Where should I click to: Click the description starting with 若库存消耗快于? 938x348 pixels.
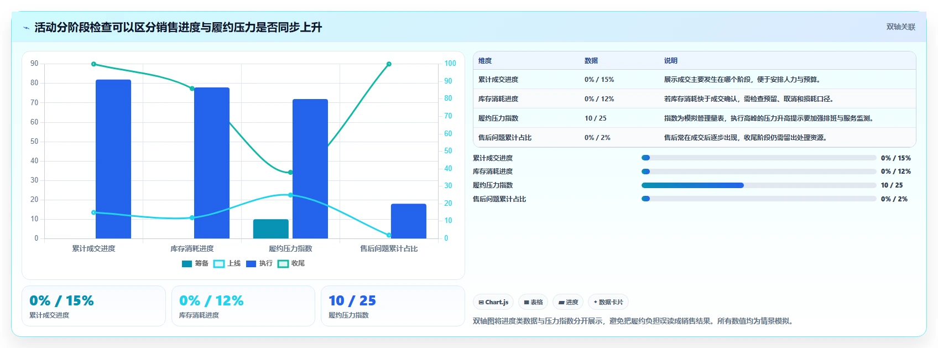point(749,99)
